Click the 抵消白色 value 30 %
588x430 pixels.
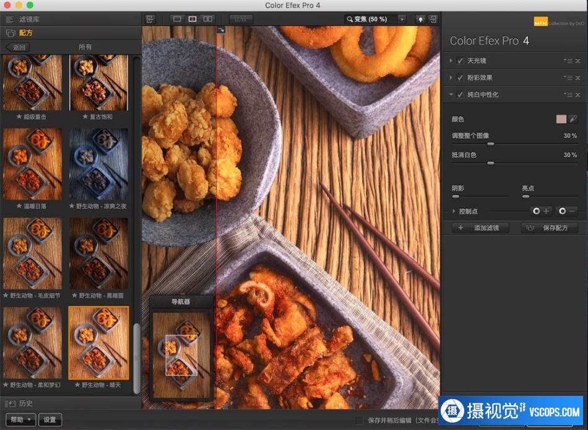coord(570,155)
